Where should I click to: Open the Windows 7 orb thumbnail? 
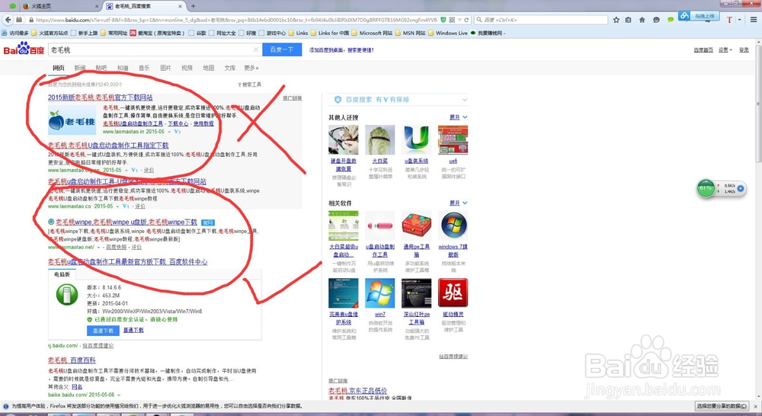pos(453,226)
